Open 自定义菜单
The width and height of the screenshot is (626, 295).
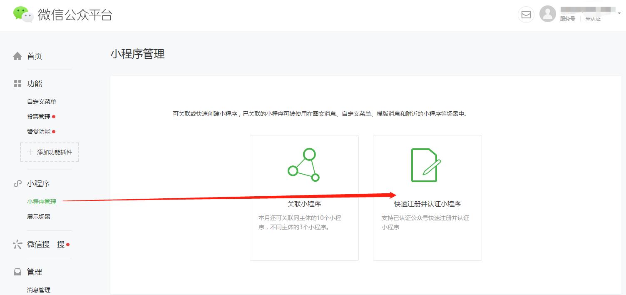[42, 102]
